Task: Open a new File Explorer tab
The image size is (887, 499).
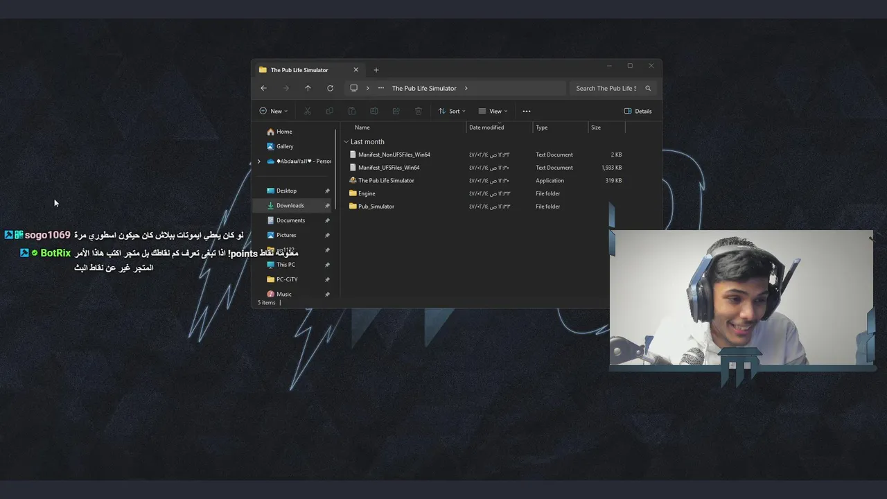Action: [376, 70]
